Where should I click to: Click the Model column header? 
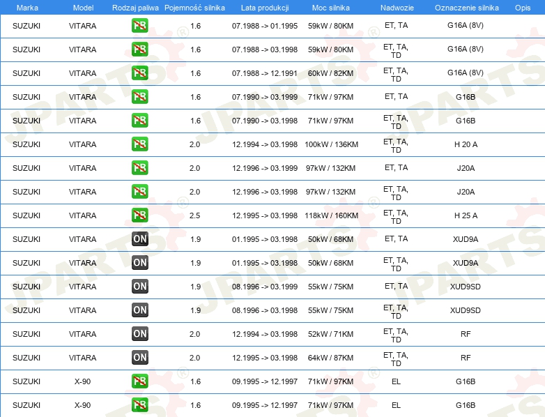point(83,8)
